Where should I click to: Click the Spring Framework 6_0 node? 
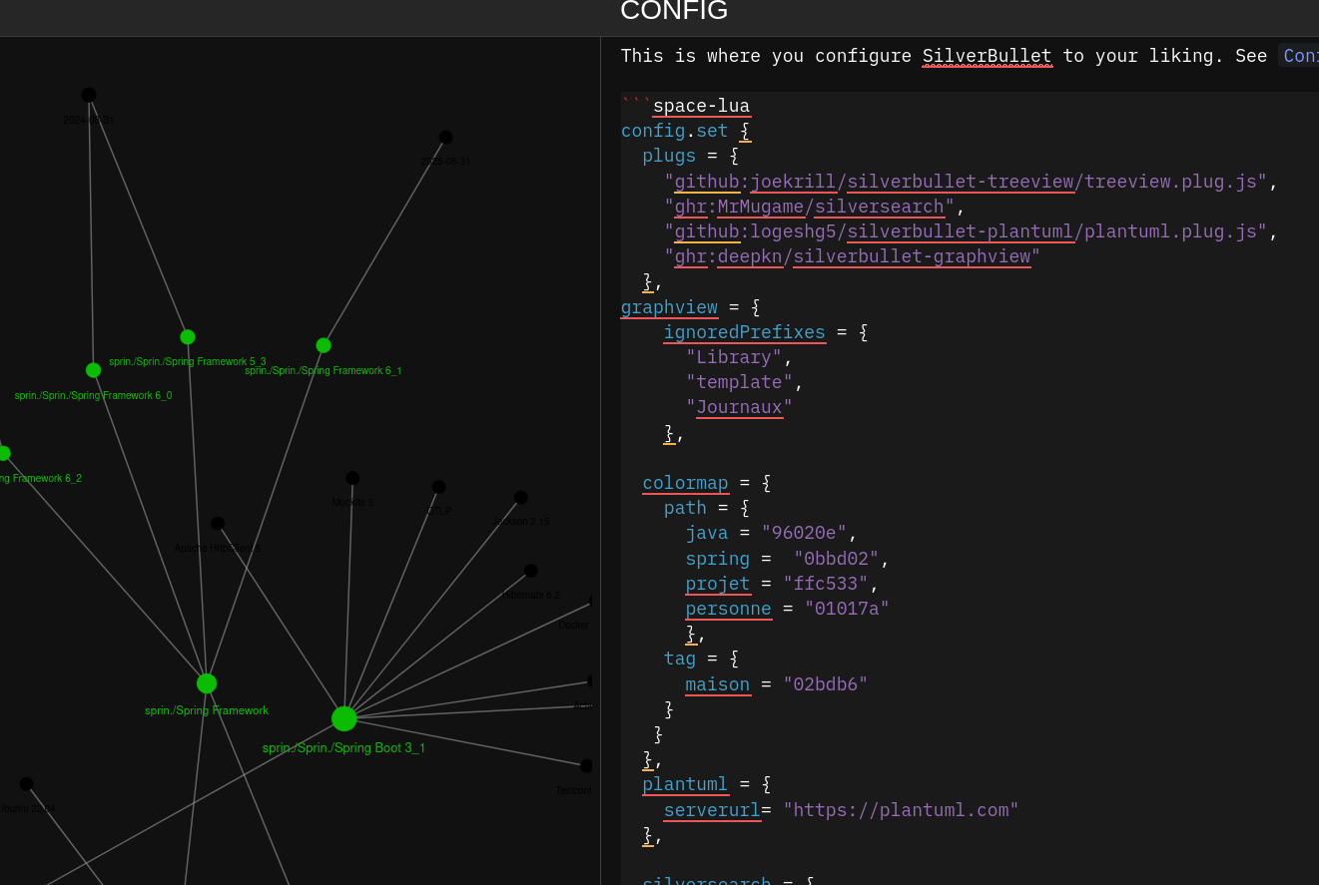93,370
